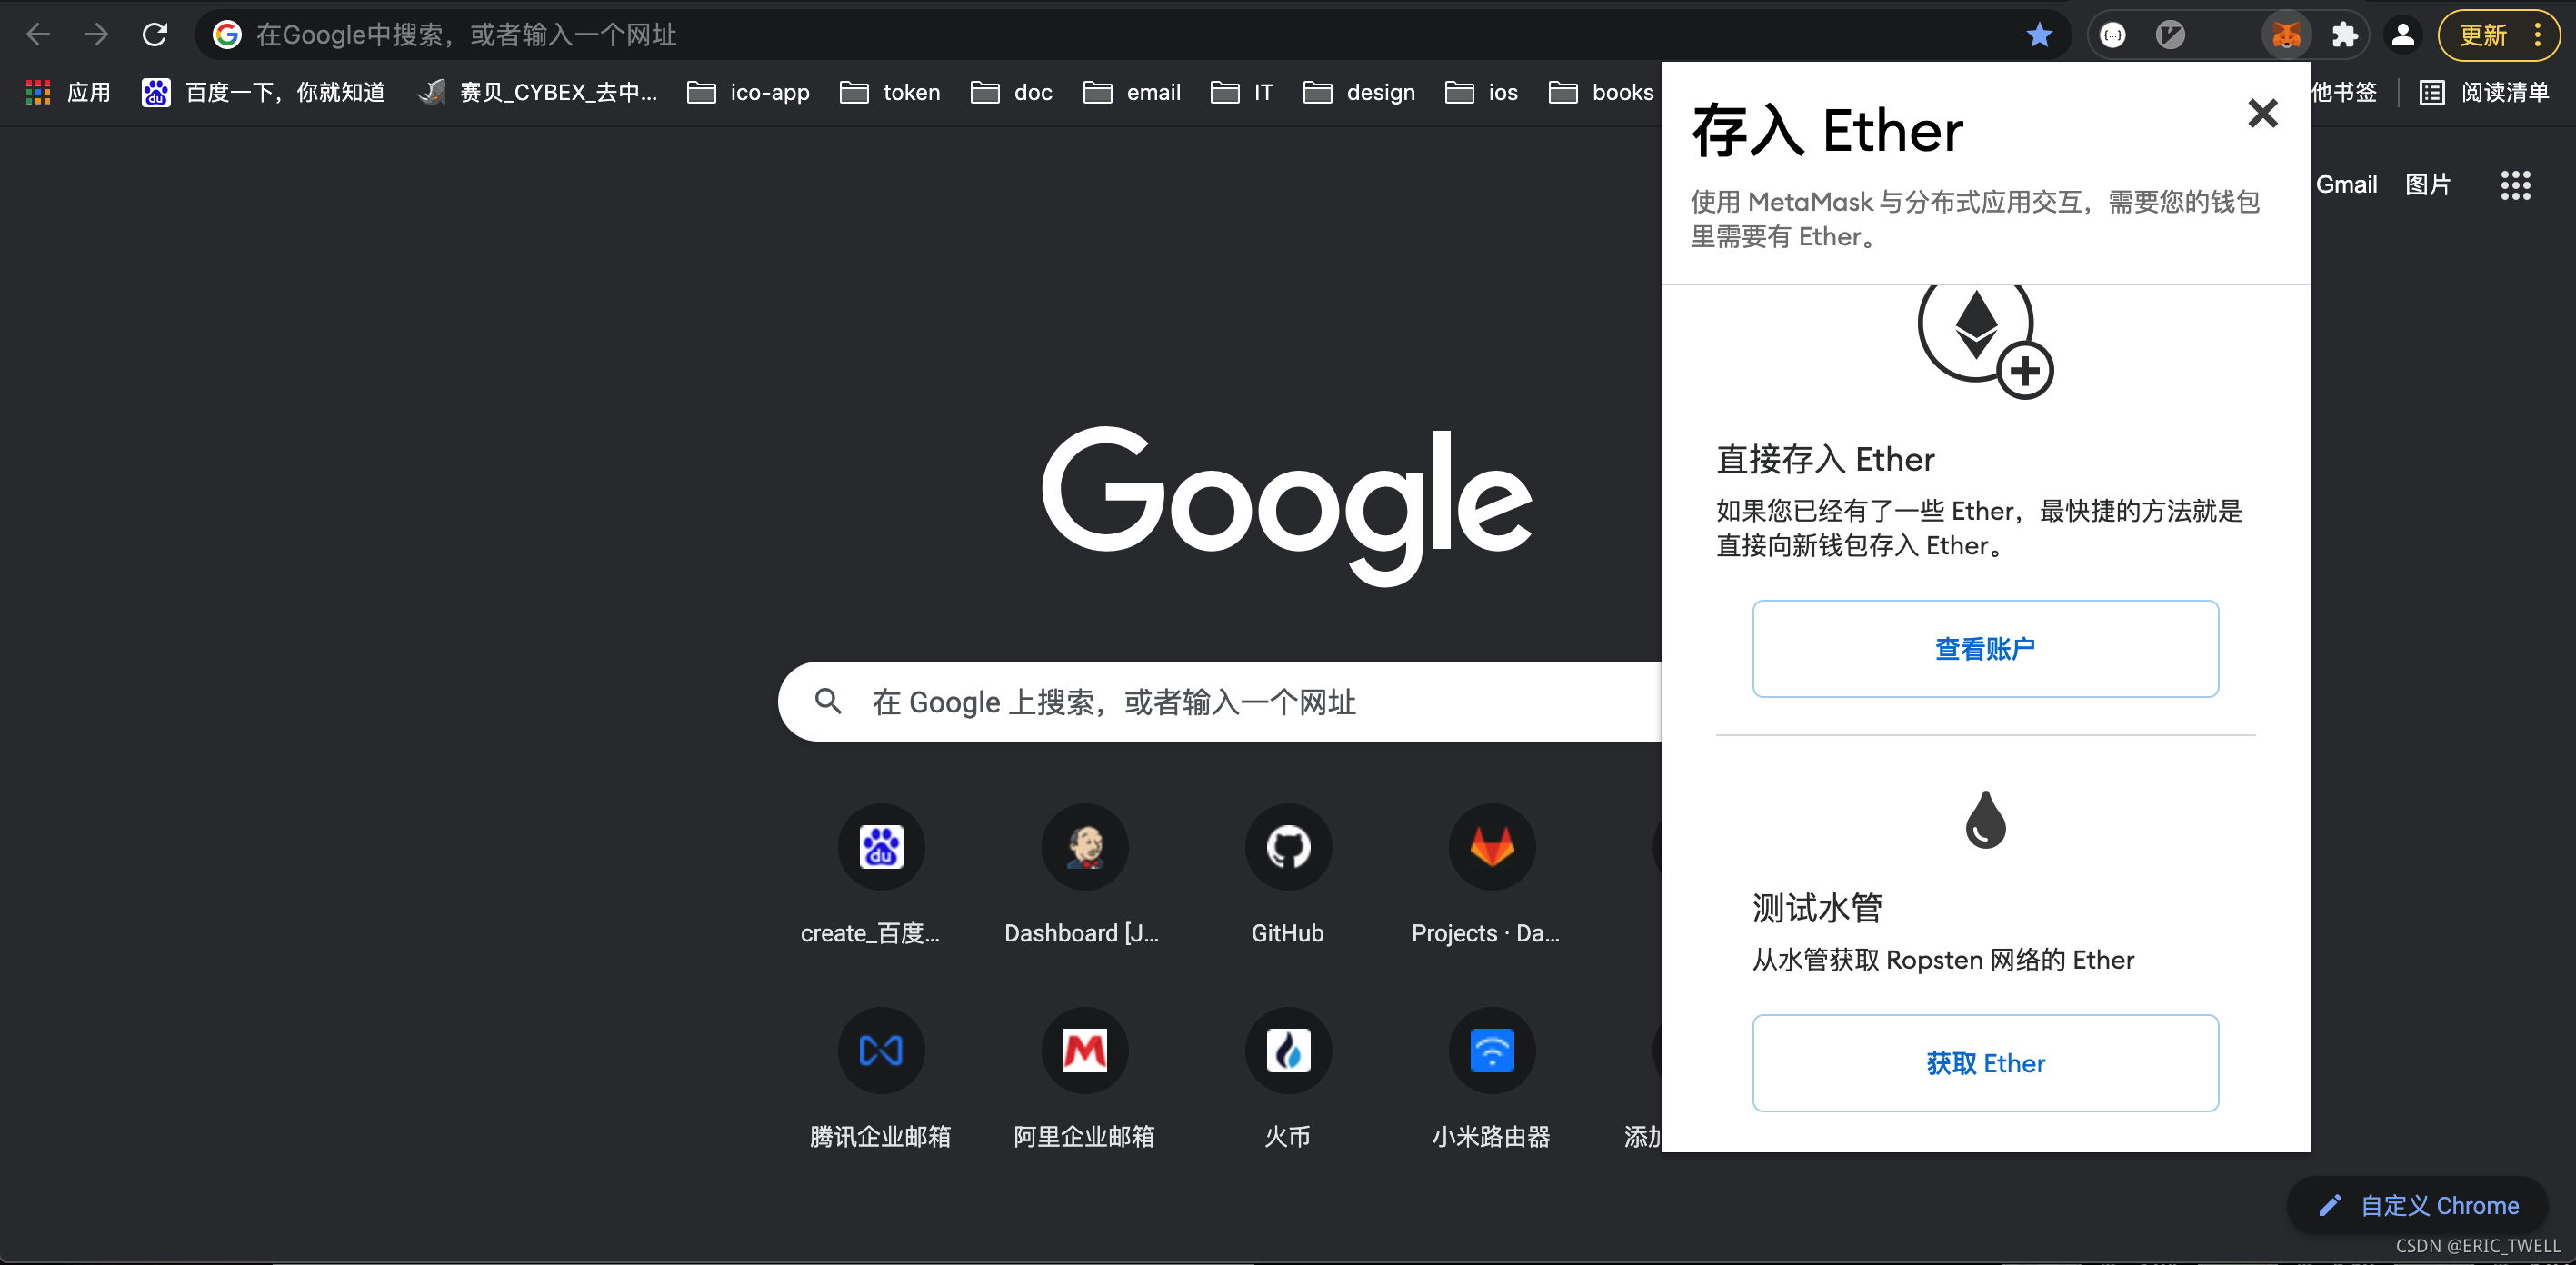Open the Chrome profile avatar
This screenshot has width=2576, height=1265.
[2403, 35]
